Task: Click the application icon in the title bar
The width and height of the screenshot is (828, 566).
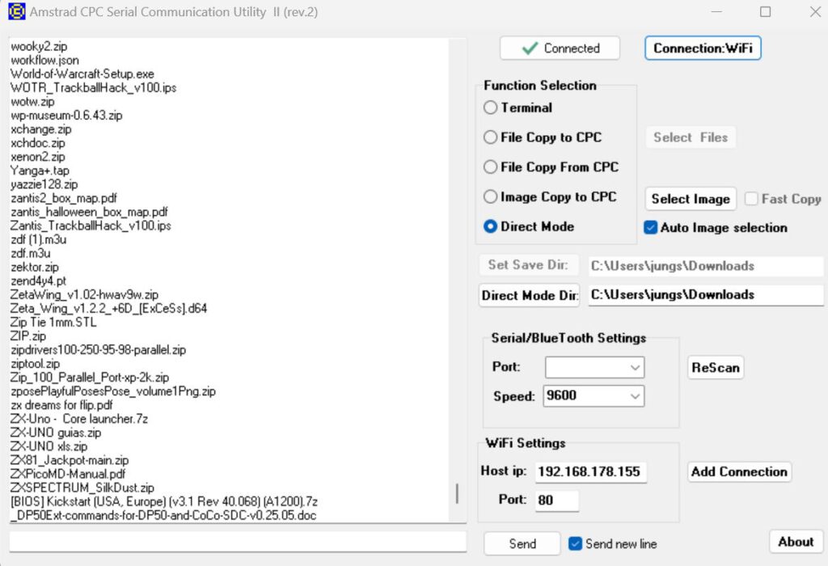Action: pyautogui.click(x=15, y=12)
